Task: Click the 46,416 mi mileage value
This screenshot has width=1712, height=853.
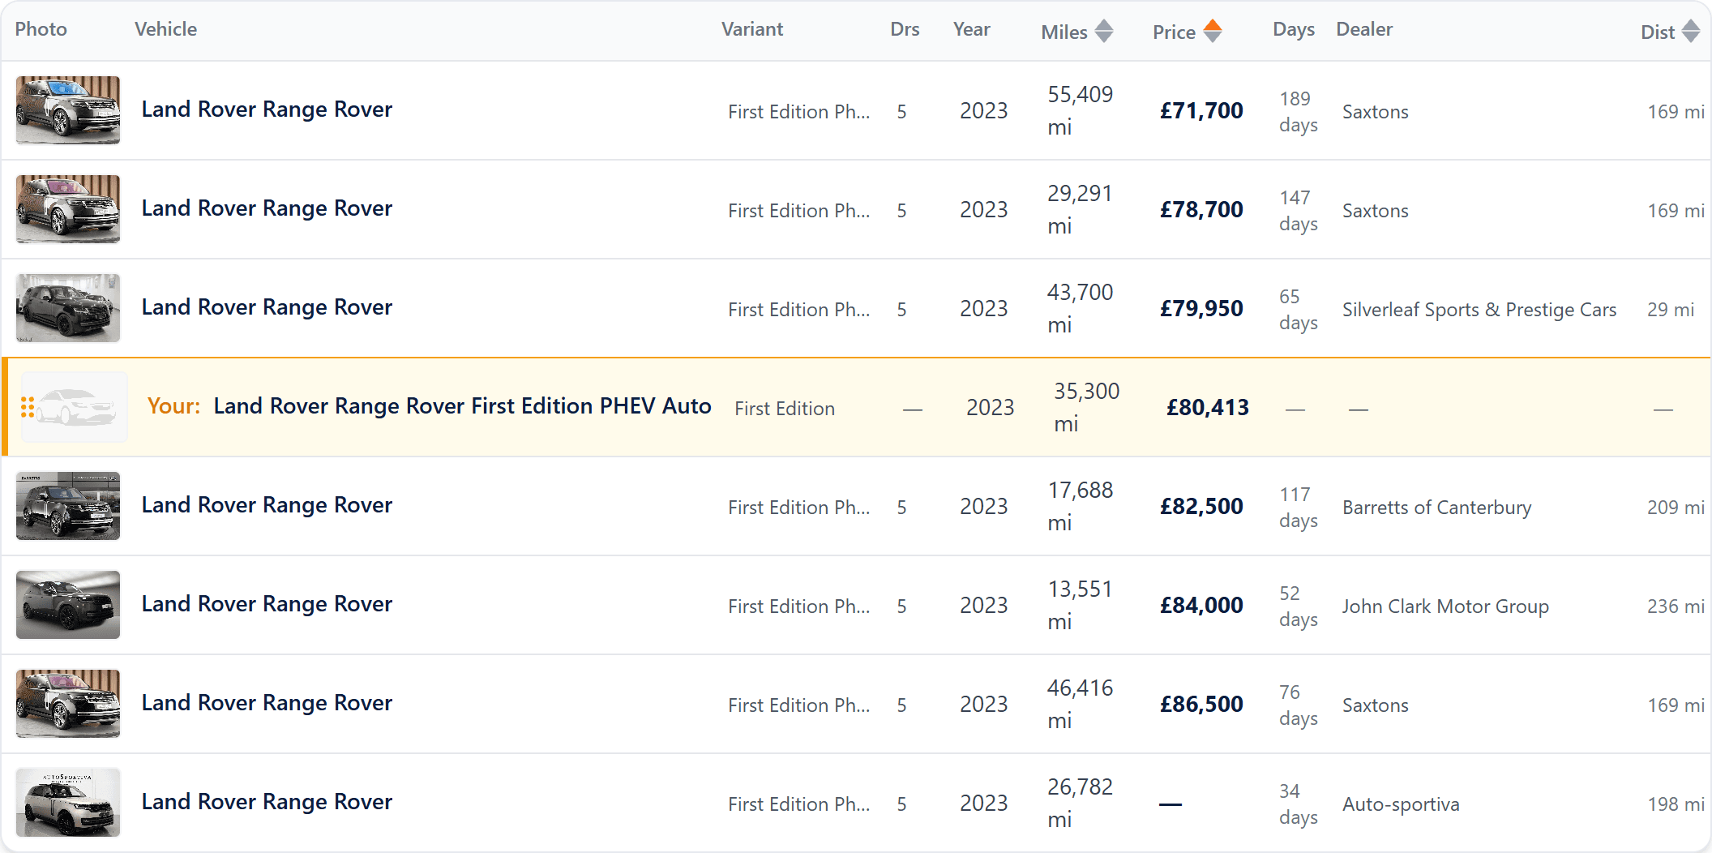Action: coord(1080,704)
